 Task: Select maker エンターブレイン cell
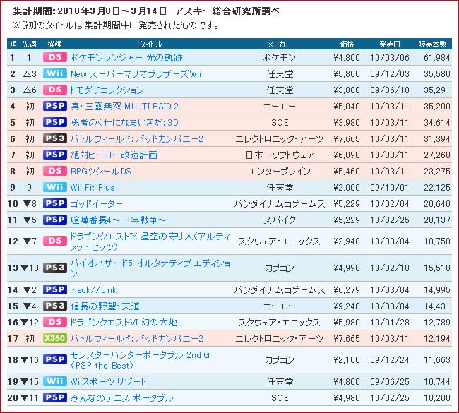pyautogui.click(x=279, y=172)
